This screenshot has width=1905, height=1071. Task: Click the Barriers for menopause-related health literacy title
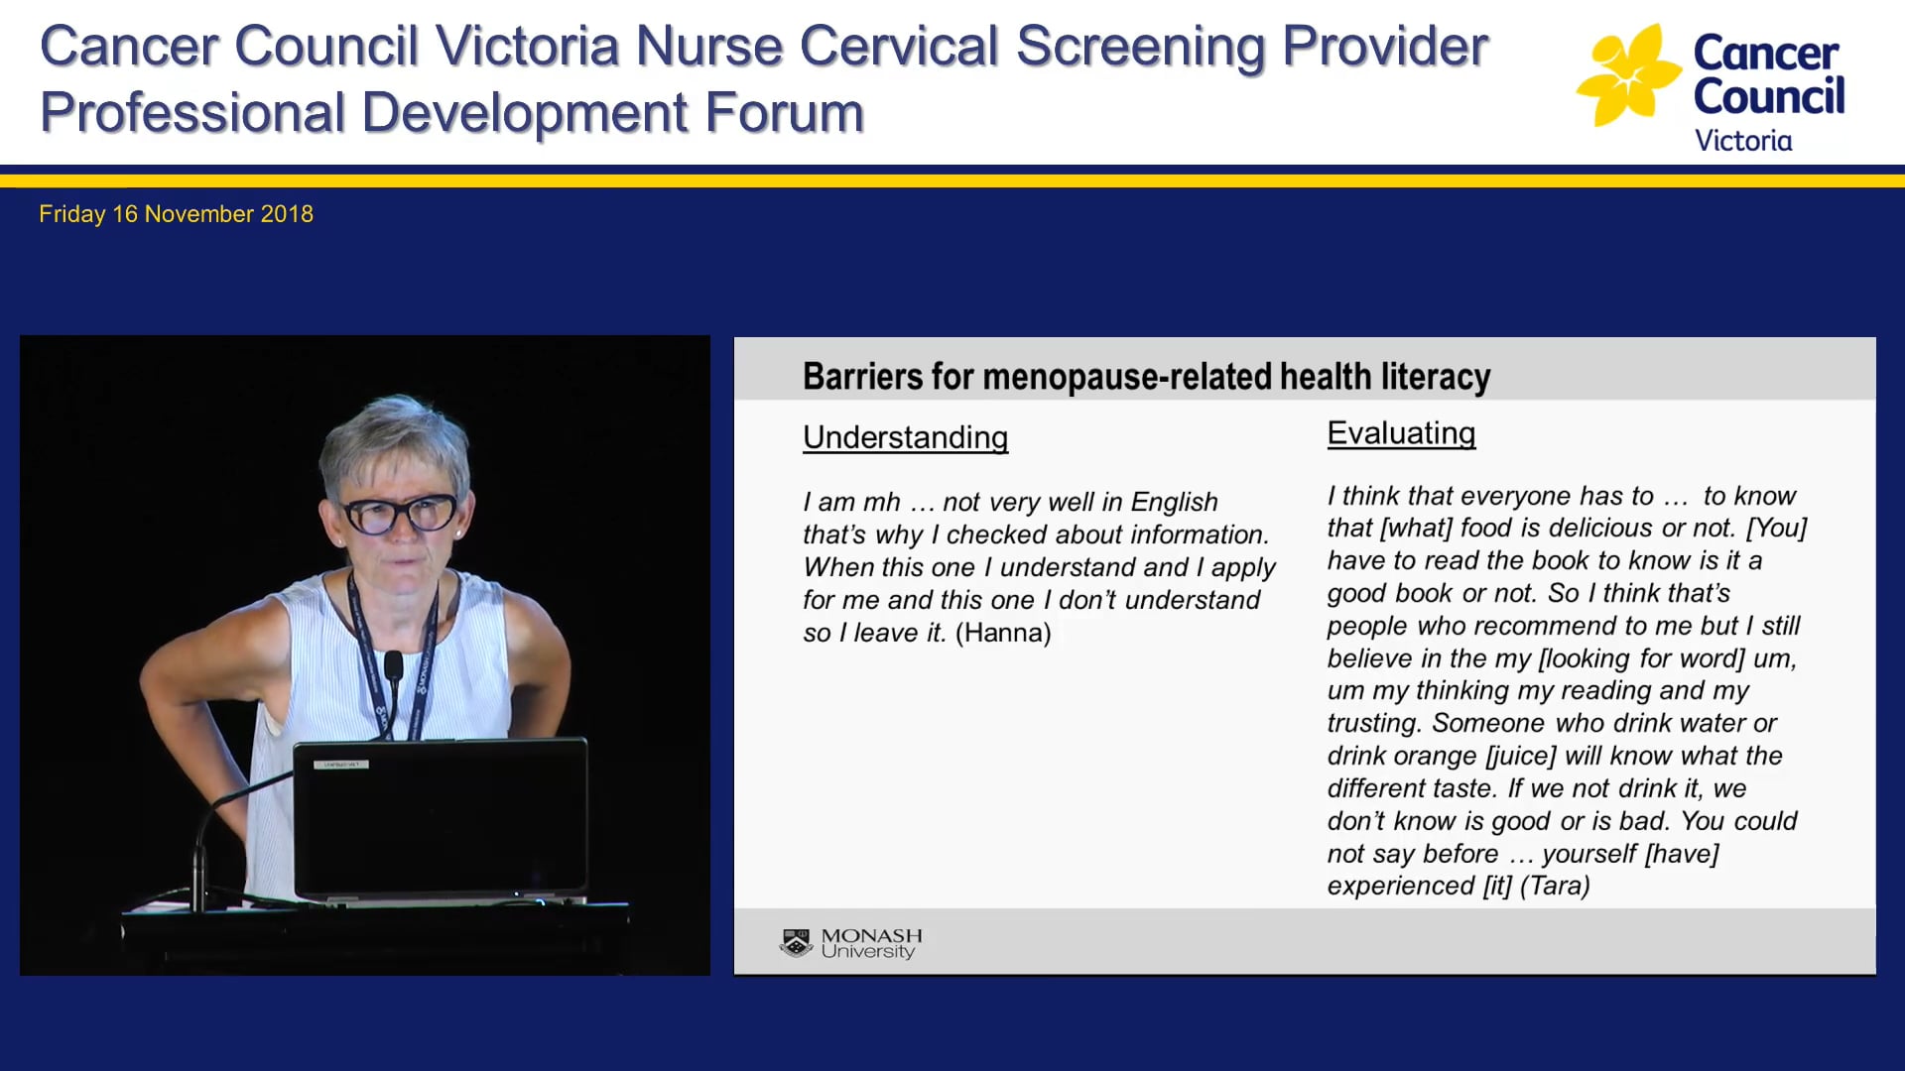tap(1146, 377)
